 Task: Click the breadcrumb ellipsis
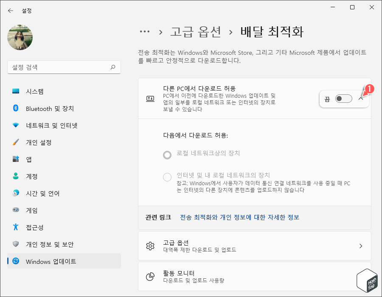pos(145,31)
